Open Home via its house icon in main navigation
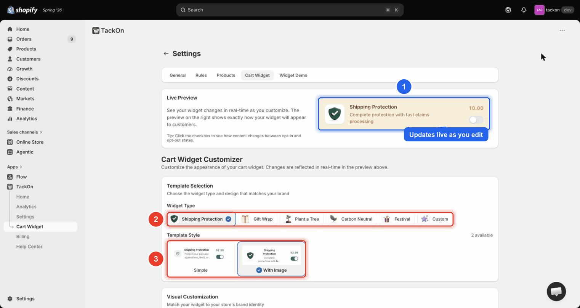The width and height of the screenshot is (580, 308). coord(10,29)
